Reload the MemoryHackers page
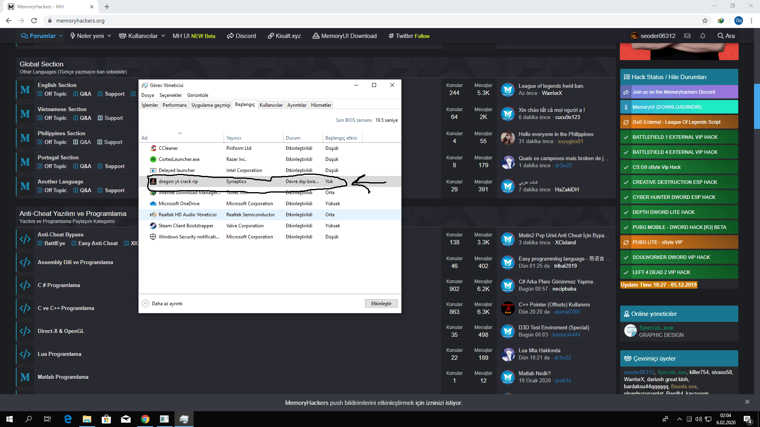The image size is (760, 427). pyautogui.click(x=34, y=21)
